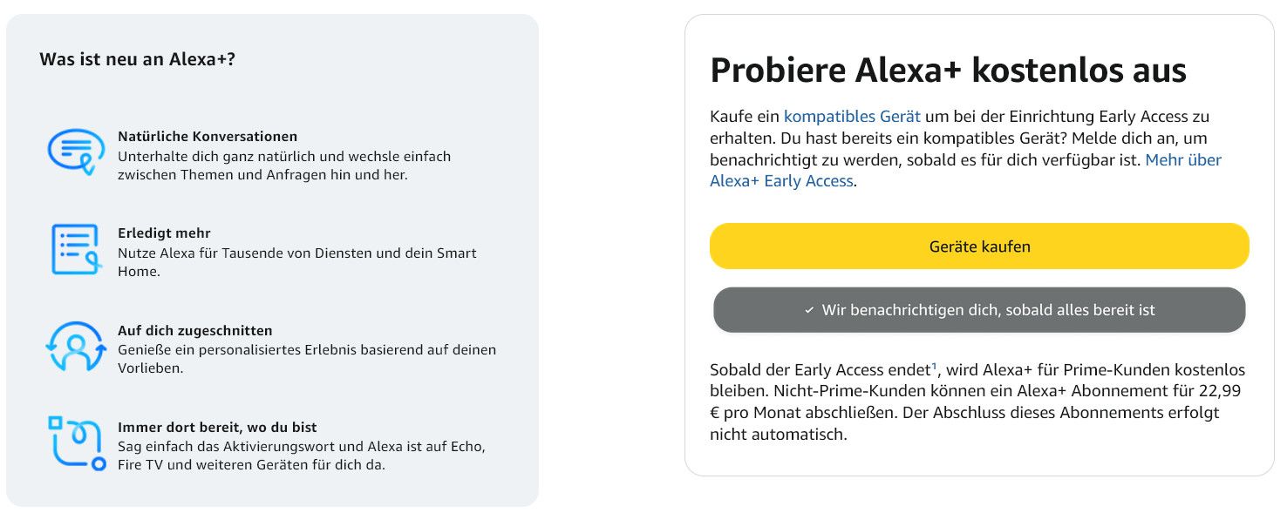The width and height of the screenshot is (1287, 513).
Task: Click the Smart Home description under Erledigt mehr
Action: click(x=297, y=262)
